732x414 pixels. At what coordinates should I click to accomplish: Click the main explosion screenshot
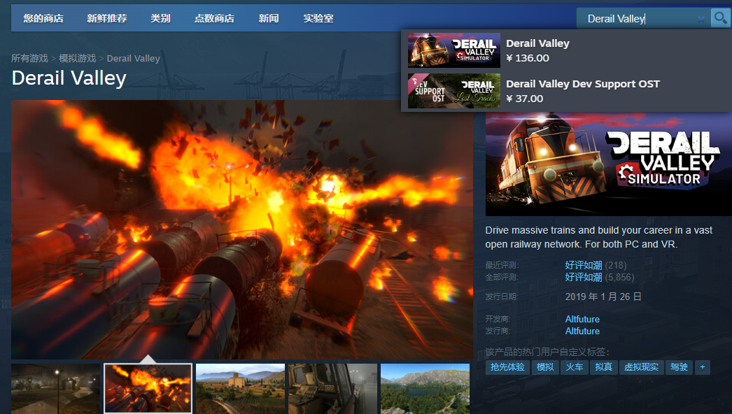242,229
